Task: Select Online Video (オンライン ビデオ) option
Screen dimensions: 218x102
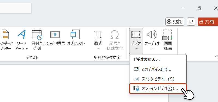Action: [158, 89]
